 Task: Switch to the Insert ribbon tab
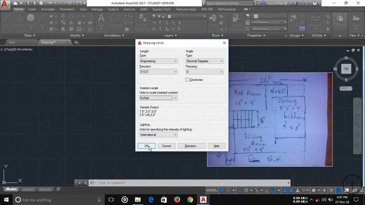coord(32,9)
